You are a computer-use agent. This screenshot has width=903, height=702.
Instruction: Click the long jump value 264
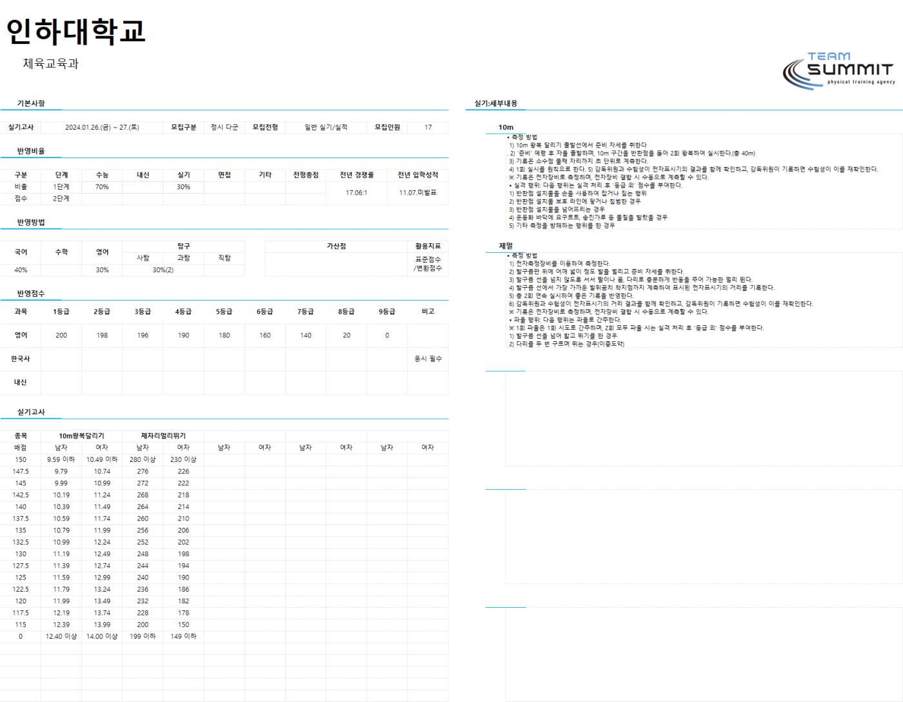pos(143,506)
